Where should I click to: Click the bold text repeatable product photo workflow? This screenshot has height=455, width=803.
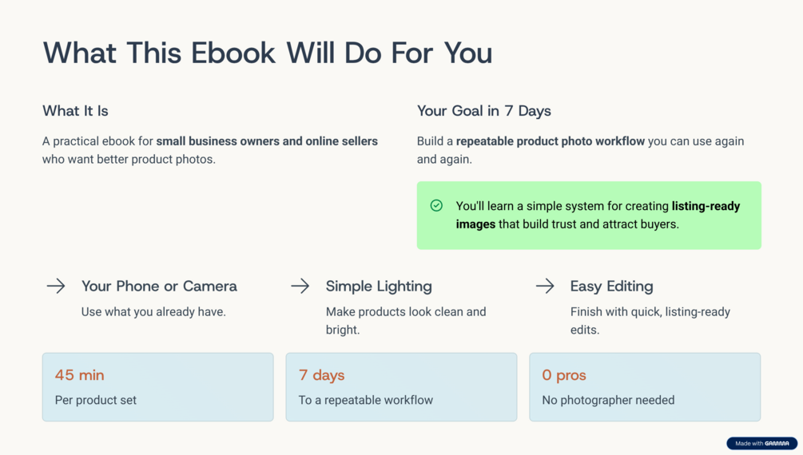click(551, 141)
